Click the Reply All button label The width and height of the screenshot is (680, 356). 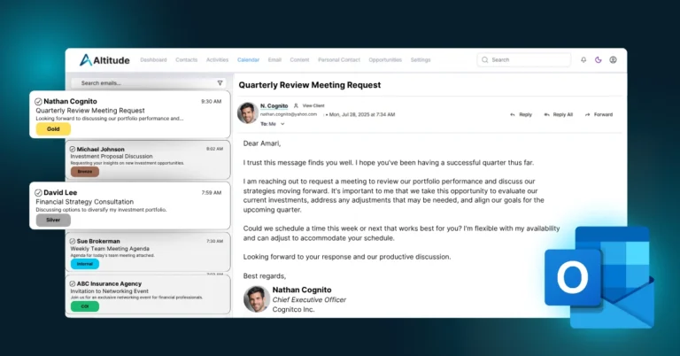[x=563, y=114]
